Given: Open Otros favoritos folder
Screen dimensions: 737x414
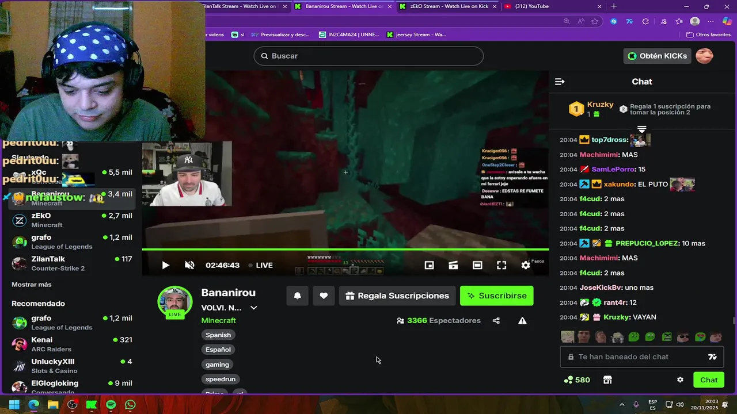Looking at the screenshot, I should click(708, 34).
